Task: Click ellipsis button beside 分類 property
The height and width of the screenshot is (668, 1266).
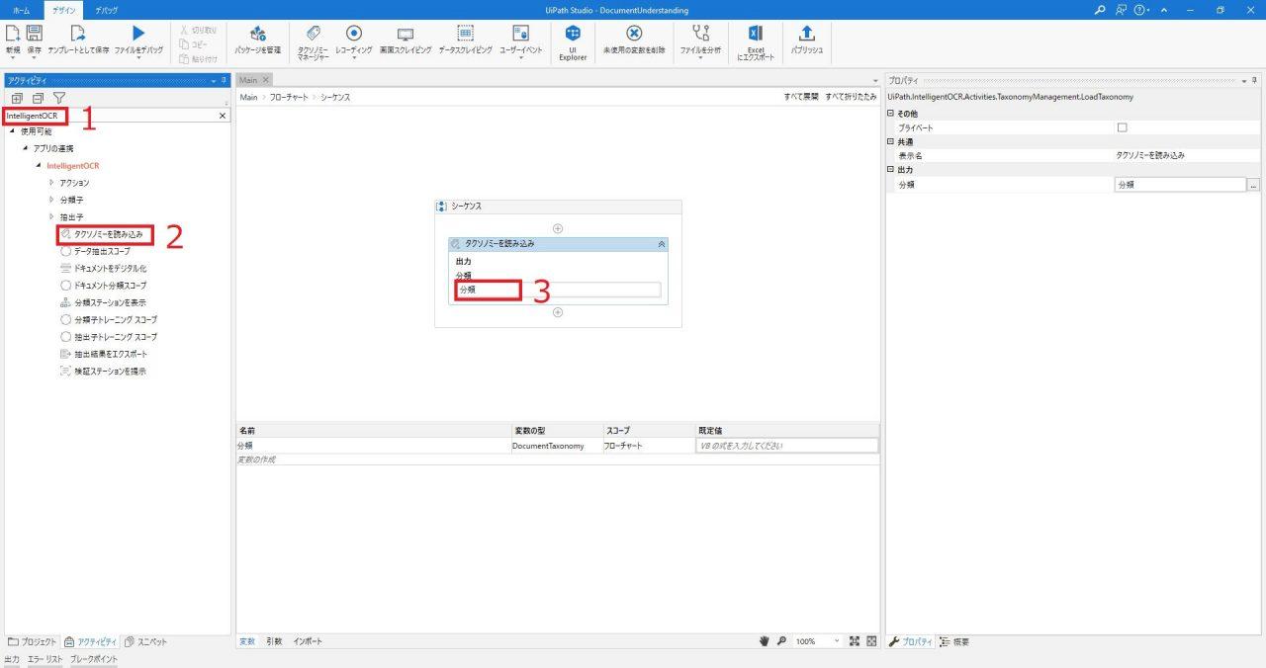Action: coord(1254,185)
